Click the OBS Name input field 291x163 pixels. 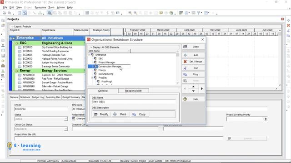point(134,102)
